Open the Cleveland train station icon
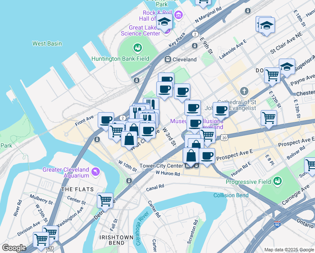This screenshot has height=253, width=315. pyautogui.click(x=168, y=59)
